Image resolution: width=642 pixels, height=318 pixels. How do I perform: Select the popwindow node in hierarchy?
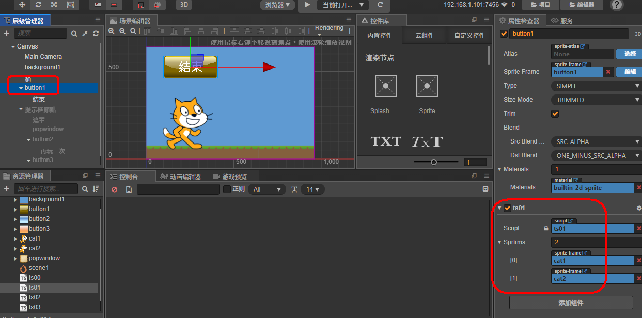click(x=48, y=129)
